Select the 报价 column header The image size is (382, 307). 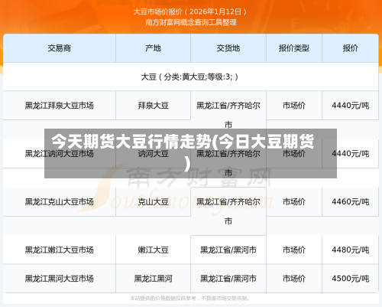[351, 48]
